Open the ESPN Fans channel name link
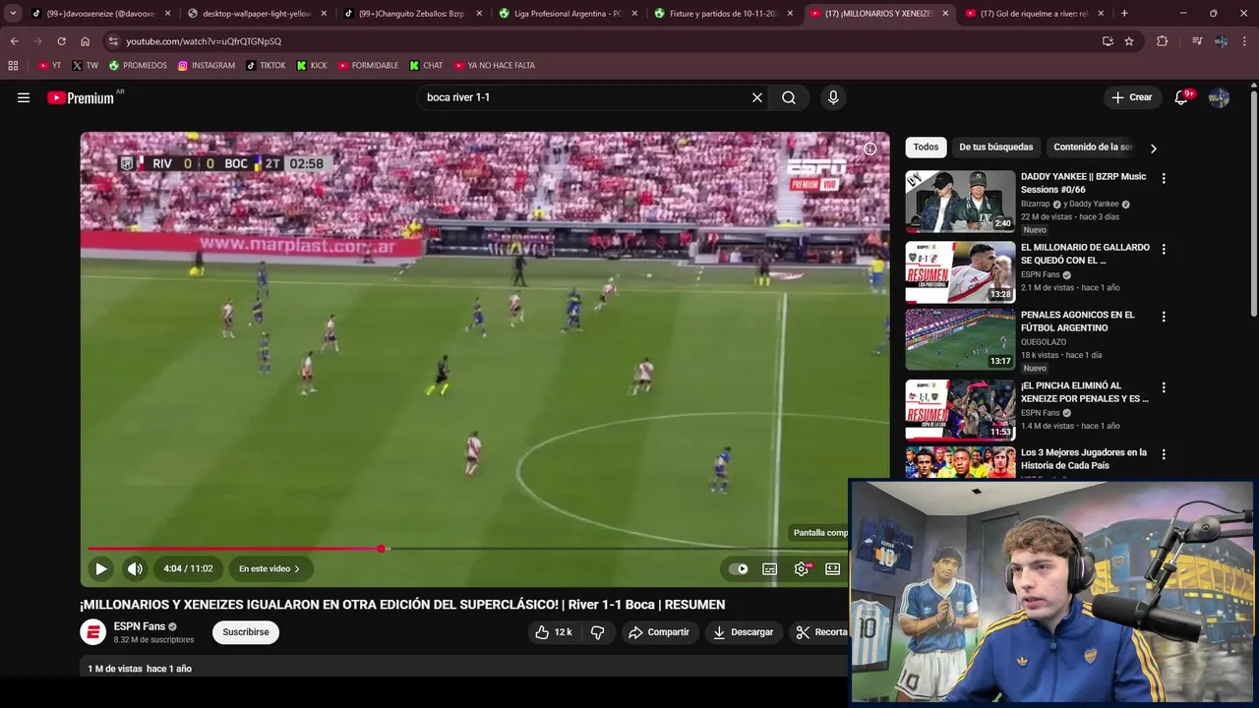 click(x=139, y=626)
